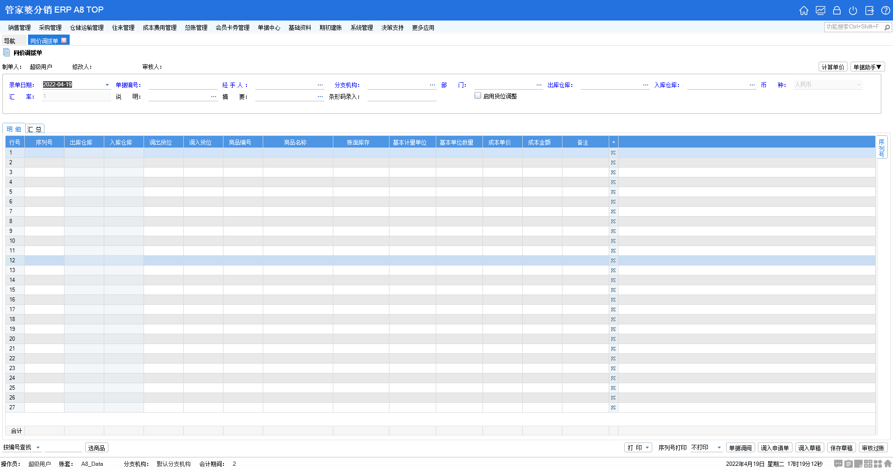Image resolution: width=893 pixels, height=470 pixels.
Task: Open 部门 lookup ellipsis button
Action: click(x=539, y=85)
